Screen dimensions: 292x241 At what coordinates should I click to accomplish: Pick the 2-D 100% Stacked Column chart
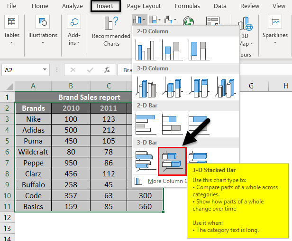pos(199,49)
